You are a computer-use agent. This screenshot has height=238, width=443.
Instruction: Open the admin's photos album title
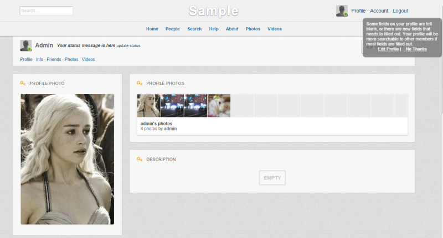pyautogui.click(x=156, y=123)
